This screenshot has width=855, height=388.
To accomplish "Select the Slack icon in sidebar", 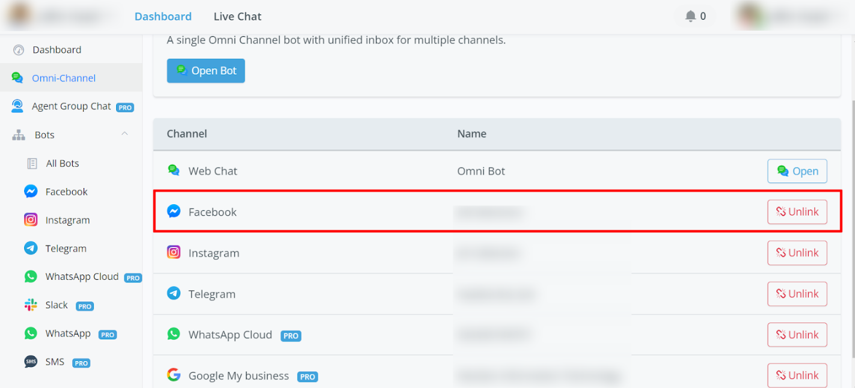I will (x=31, y=305).
